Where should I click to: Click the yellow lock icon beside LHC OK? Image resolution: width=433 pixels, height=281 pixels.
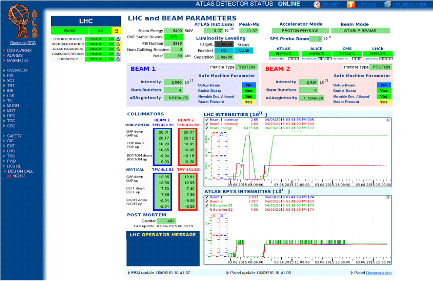(116, 31)
